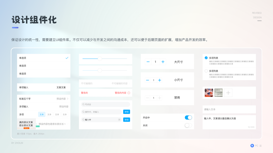Viewport: 273px width, 153px height.
Task: Click the blue checkmark icon in 单选项 list
Action: click(67, 58)
